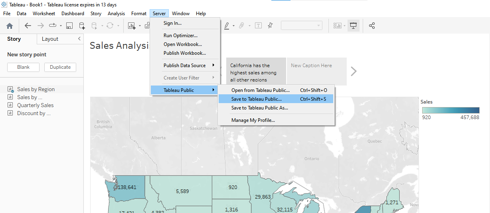Choose Sign In from Server menu
Image resolution: width=490 pixels, height=213 pixels.
(x=185, y=23)
